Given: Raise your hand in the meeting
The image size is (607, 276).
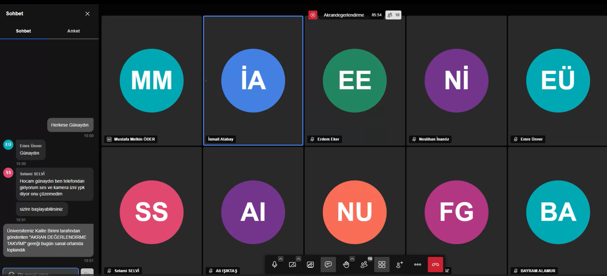Looking at the screenshot, I should click(346, 265).
